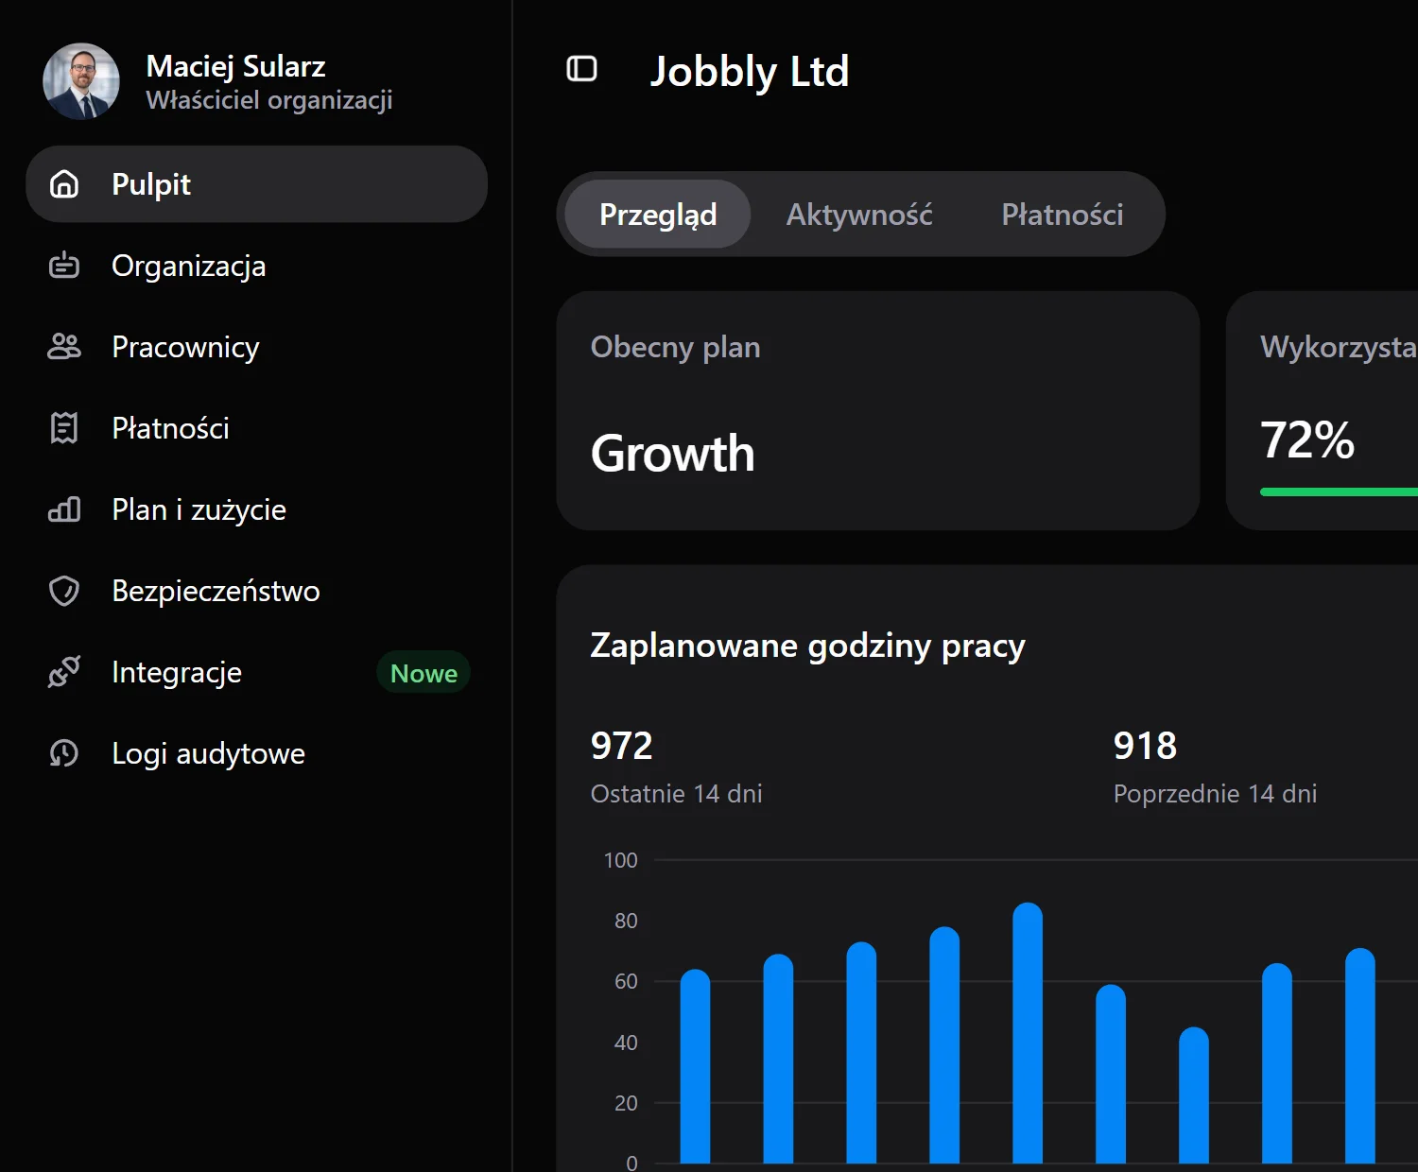This screenshot has width=1418, height=1172.
Task: Click the Ostatnie 14 dni label
Action: click(676, 794)
